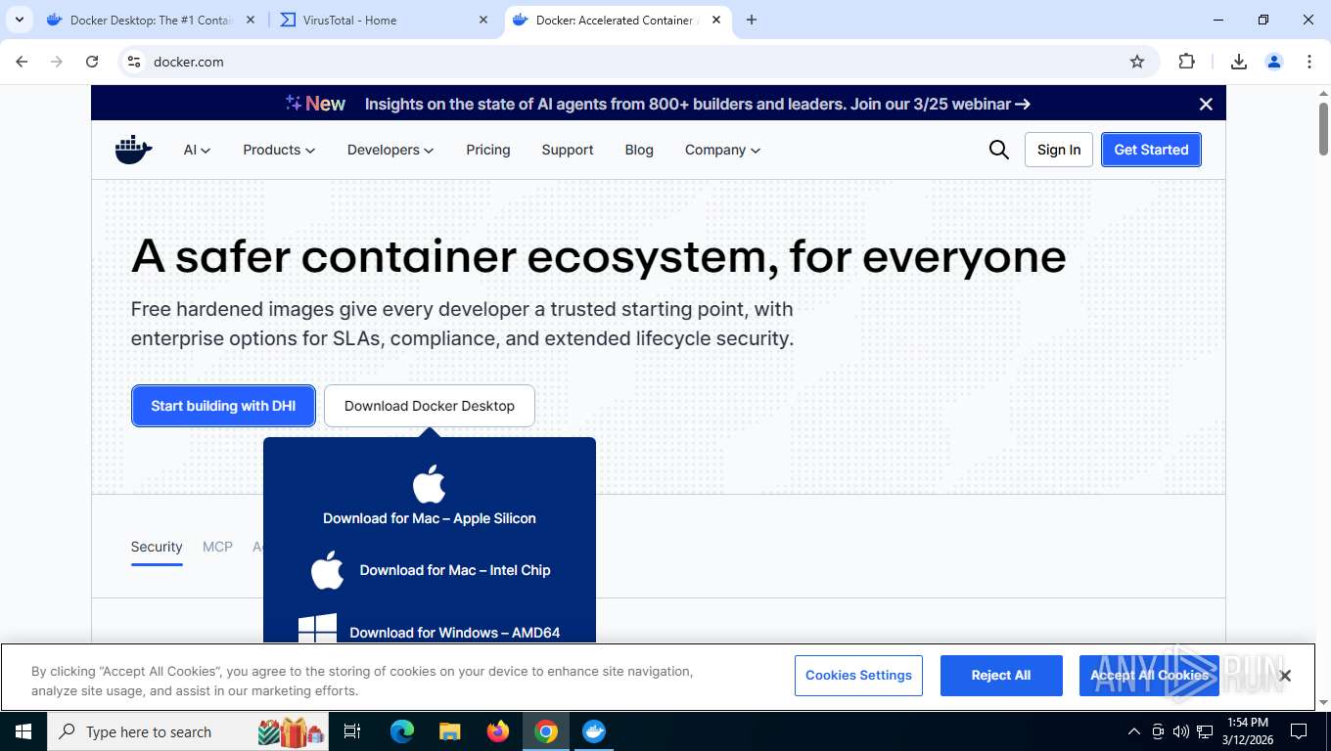The height and width of the screenshot is (751, 1331).
Task: Open Cookies Settings
Action: [858, 676]
